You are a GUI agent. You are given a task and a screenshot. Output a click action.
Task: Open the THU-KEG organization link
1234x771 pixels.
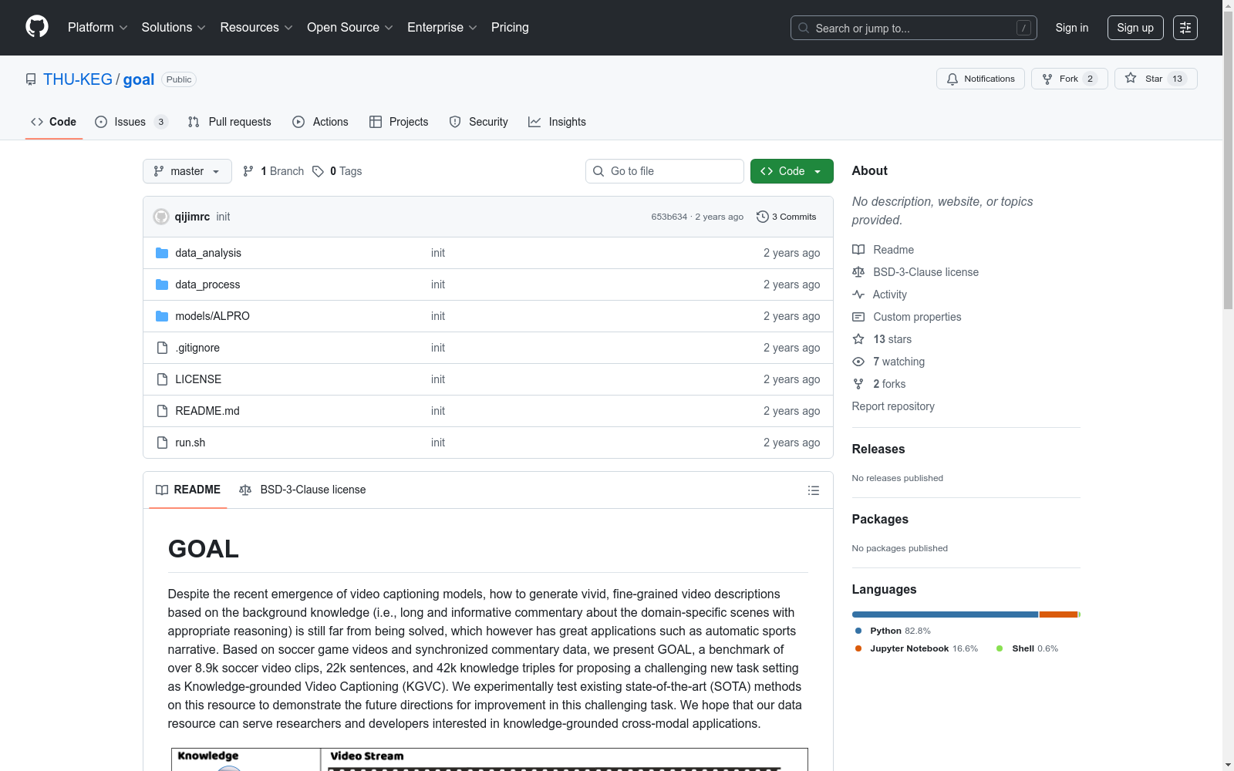point(78,79)
